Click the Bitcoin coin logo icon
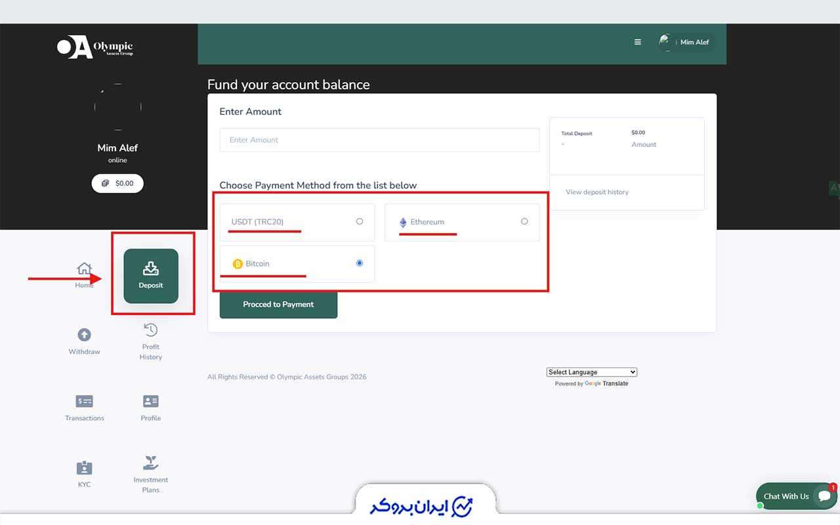The height and width of the screenshot is (525, 840). pos(238,264)
